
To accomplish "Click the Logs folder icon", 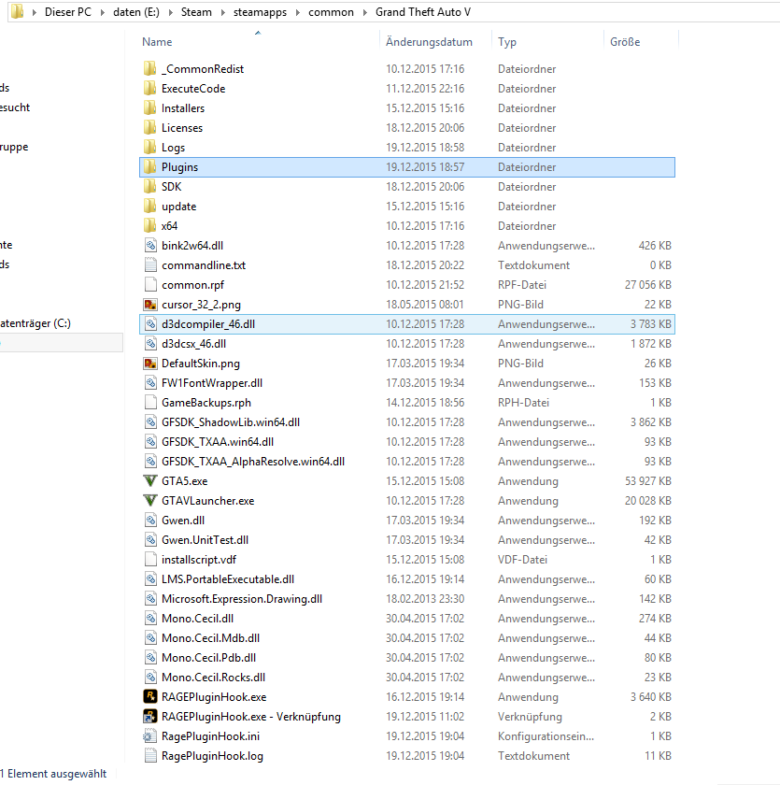I will point(150,148).
